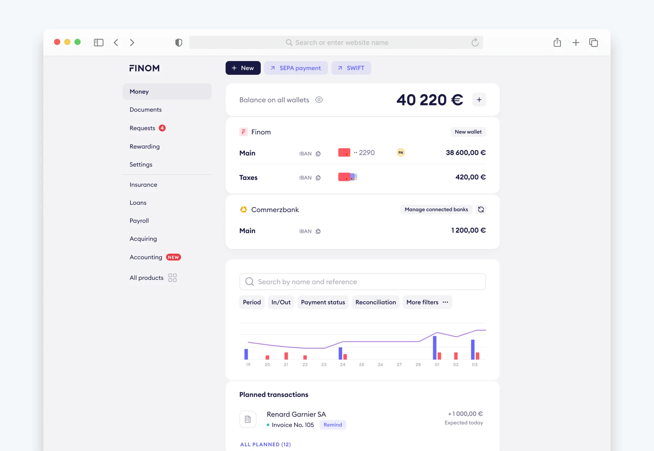Image resolution: width=654 pixels, height=451 pixels.
Task: Open the Reconciliation filter
Action: (x=376, y=302)
